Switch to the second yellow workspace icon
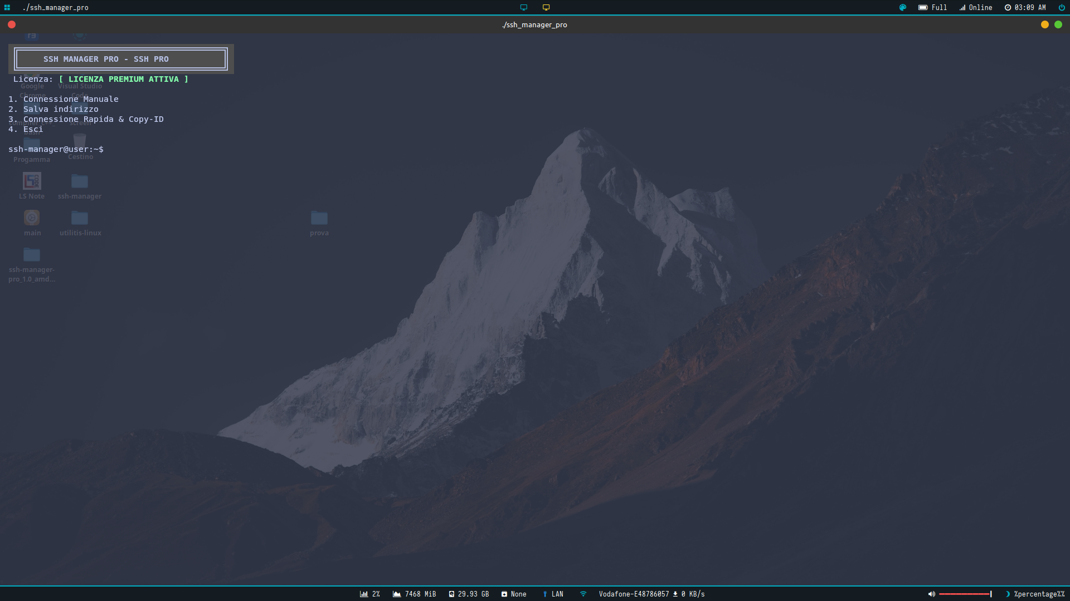The height and width of the screenshot is (601, 1070). click(x=546, y=8)
